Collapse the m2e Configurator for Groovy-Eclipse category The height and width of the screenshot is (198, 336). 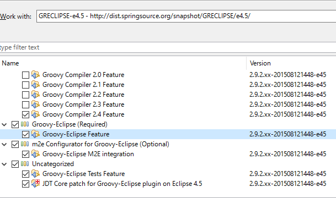click(4, 145)
